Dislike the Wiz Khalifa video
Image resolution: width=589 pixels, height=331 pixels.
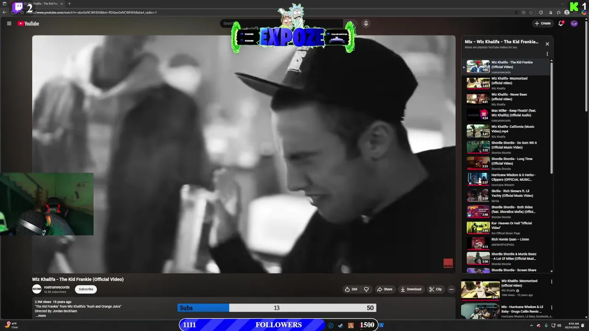366,289
